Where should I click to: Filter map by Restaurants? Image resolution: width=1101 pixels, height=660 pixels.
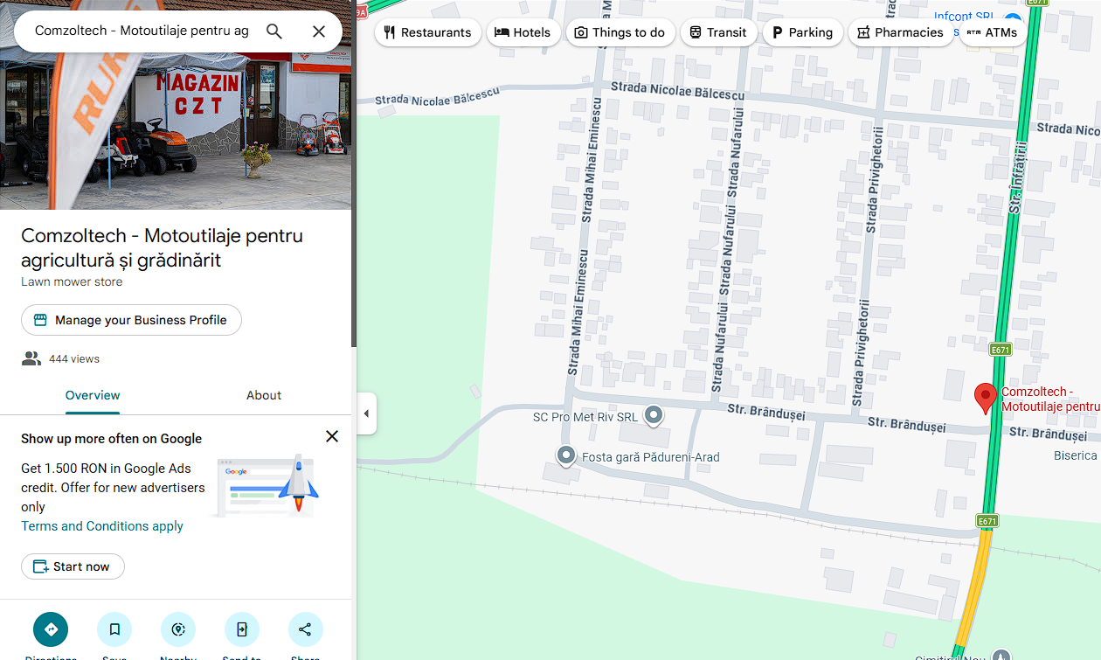tap(427, 32)
